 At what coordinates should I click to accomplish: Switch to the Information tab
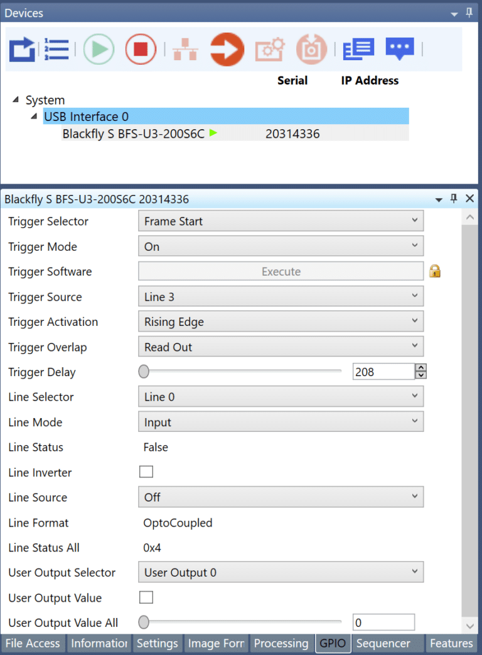click(x=99, y=643)
